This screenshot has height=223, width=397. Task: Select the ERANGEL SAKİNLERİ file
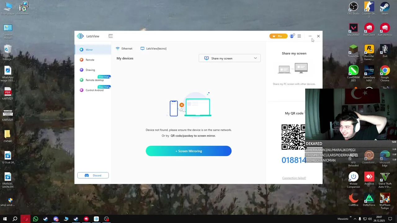point(8,180)
